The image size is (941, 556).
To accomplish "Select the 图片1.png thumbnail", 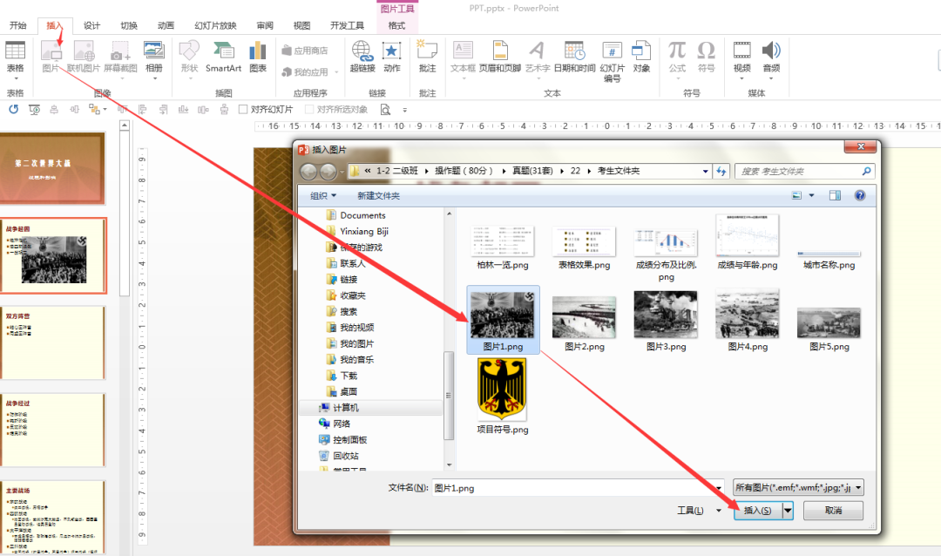I will (x=503, y=315).
